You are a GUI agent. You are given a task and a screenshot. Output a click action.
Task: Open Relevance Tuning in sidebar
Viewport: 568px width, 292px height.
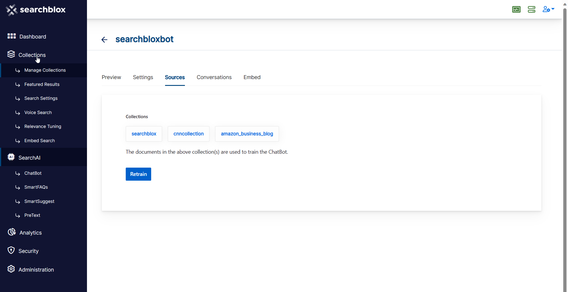click(x=43, y=126)
